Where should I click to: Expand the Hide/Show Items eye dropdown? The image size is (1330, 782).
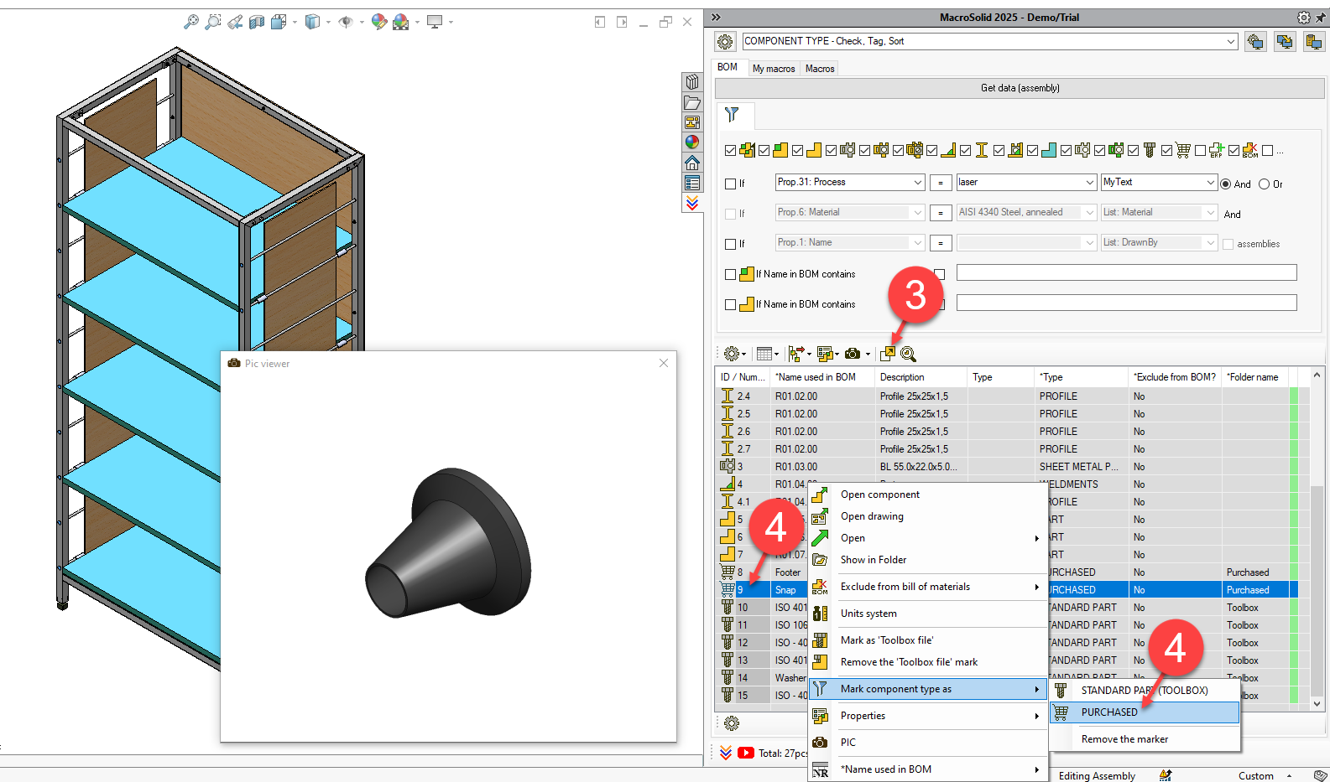point(362,22)
